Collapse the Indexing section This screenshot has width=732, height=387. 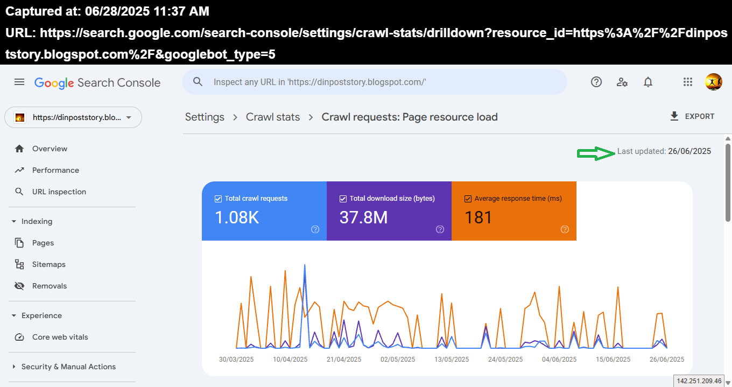click(x=14, y=221)
